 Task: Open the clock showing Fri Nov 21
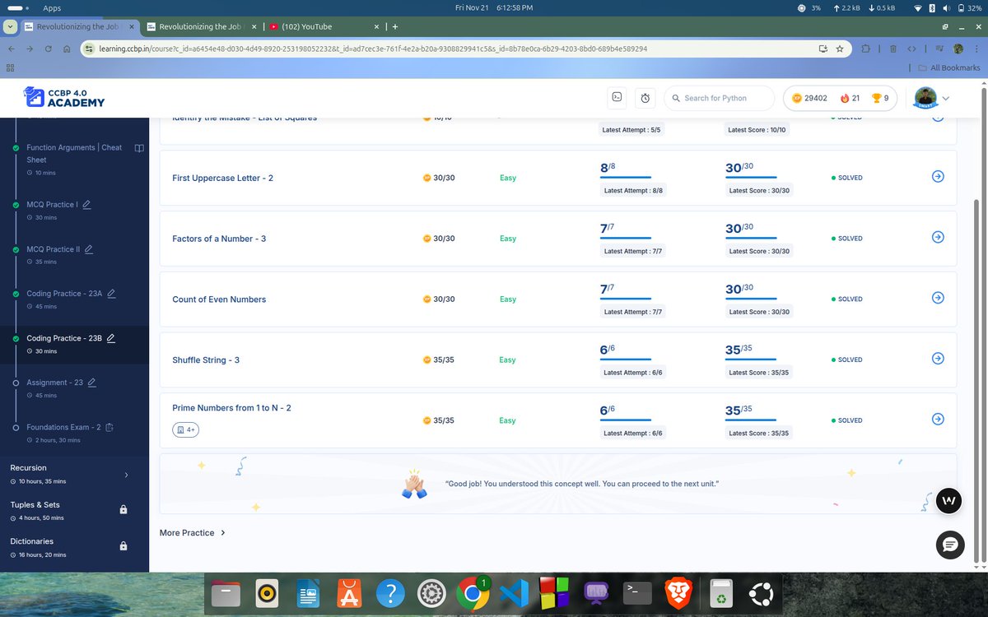[493, 7]
